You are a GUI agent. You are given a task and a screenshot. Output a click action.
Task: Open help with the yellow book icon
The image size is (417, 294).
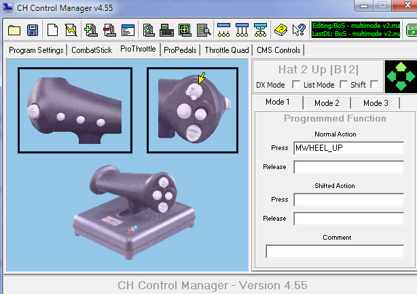pos(281,30)
